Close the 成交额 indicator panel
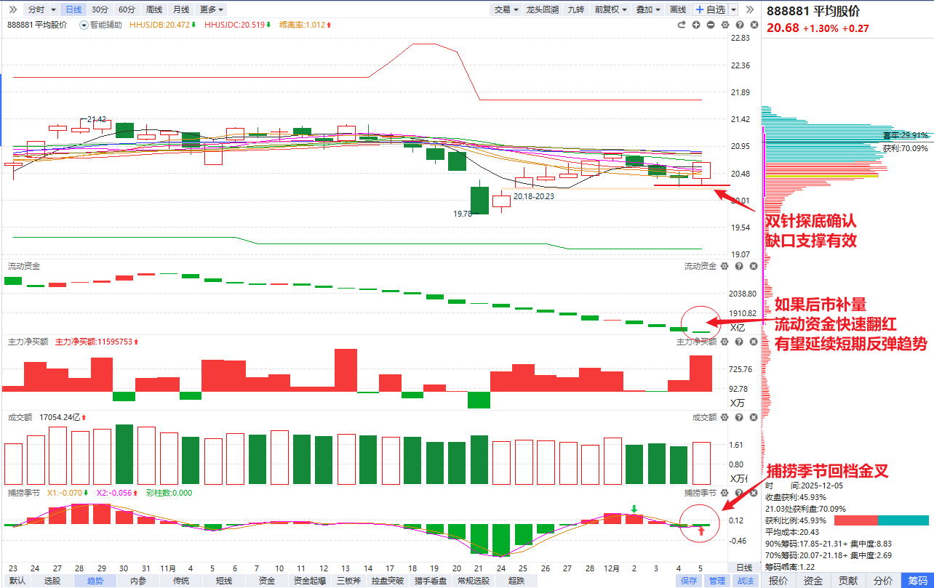This screenshot has height=588, width=934. [753, 417]
